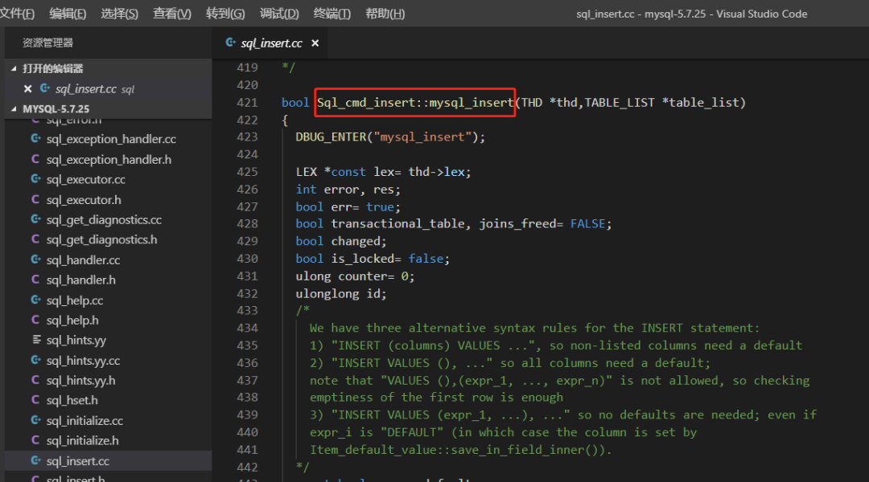This screenshot has height=482, width=869.
Task: Select the sql_insert.cc editor tab
Action: [x=271, y=43]
